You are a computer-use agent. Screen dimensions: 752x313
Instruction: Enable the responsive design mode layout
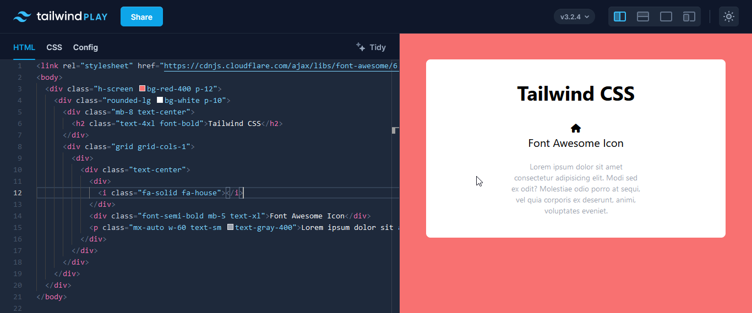pyautogui.click(x=689, y=17)
